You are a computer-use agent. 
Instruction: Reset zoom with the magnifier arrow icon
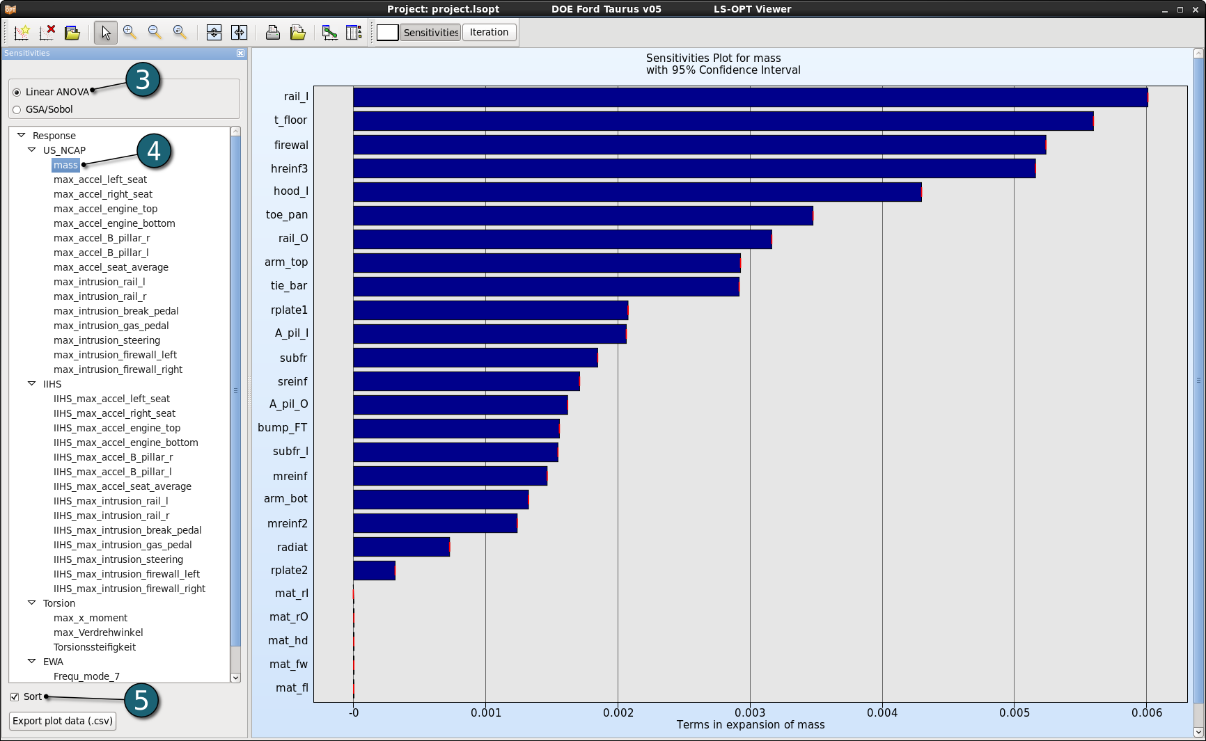tap(180, 32)
